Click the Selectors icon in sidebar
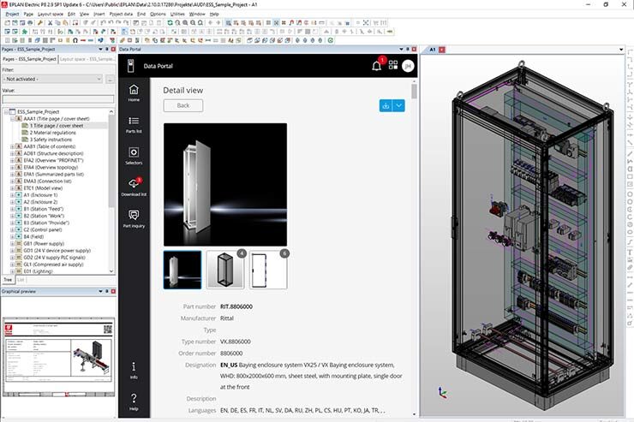Viewport: 634px width, 422px height. (x=134, y=155)
